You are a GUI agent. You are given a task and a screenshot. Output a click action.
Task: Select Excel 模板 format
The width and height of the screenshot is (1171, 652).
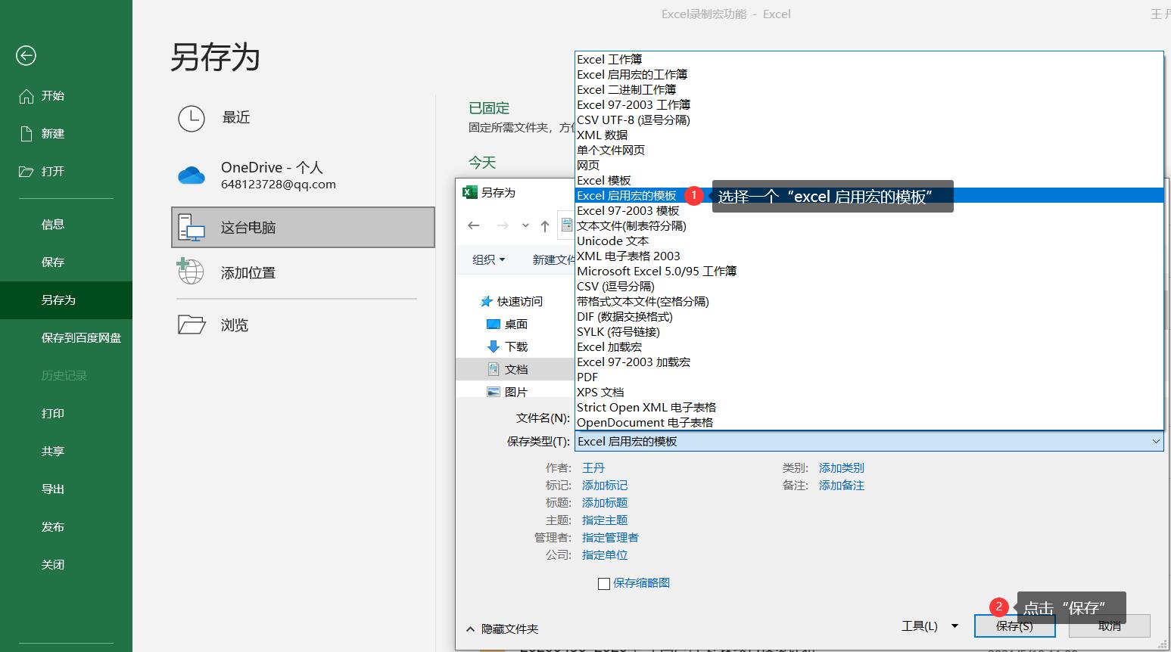coord(869,180)
